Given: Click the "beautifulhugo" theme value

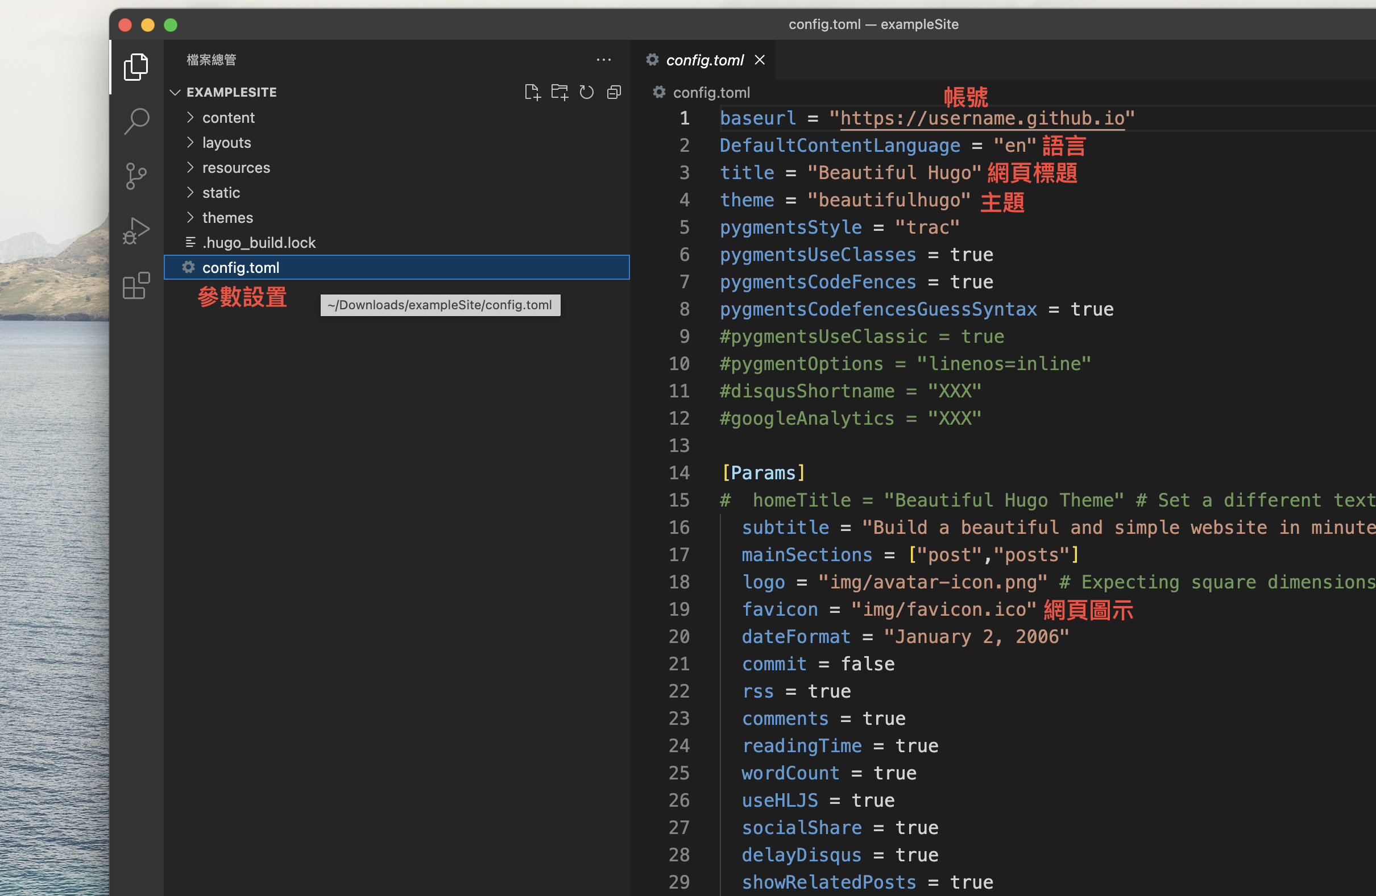Looking at the screenshot, I should 888,200.
